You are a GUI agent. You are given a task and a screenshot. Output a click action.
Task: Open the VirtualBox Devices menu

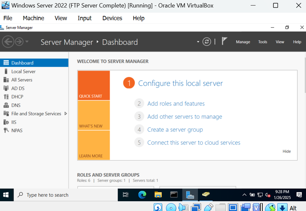click(x=112, y=18)
